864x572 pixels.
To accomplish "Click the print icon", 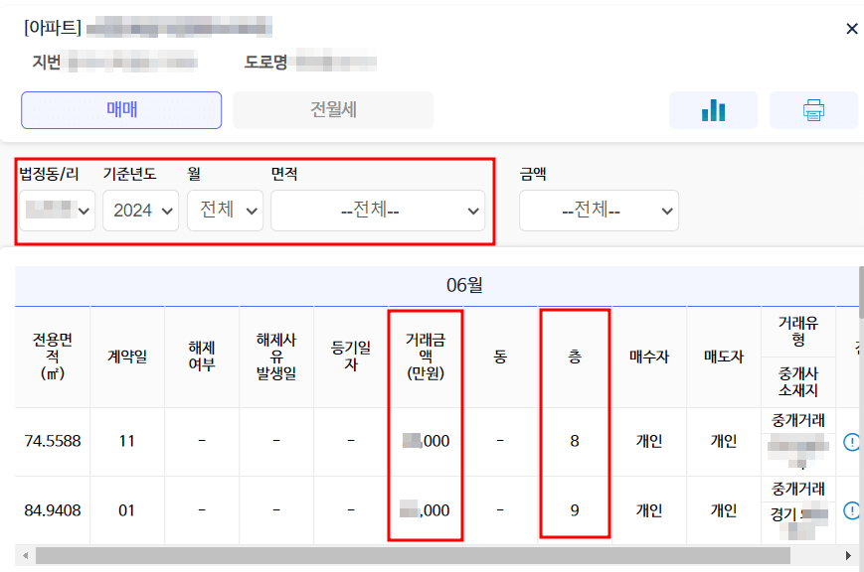I will pos(813,109).
